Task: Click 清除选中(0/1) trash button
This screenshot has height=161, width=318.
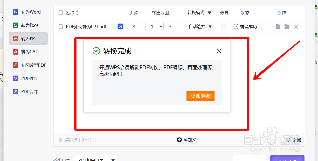Action: (75, 140)
